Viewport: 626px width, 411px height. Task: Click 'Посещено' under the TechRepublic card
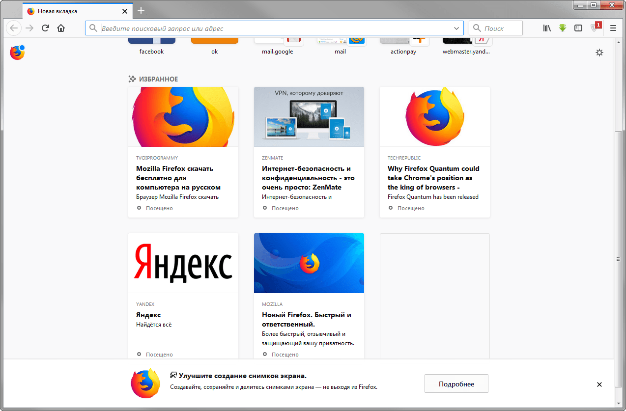pos(411,208)
